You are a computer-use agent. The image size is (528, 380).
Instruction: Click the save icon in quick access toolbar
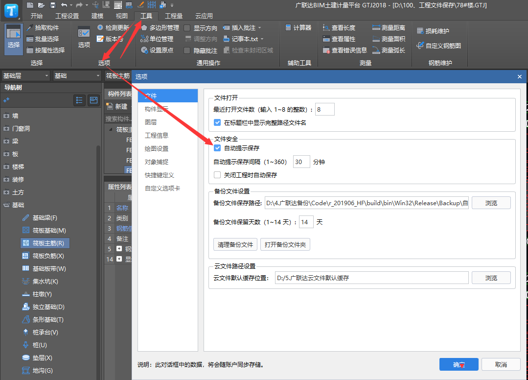pos(52,5)
